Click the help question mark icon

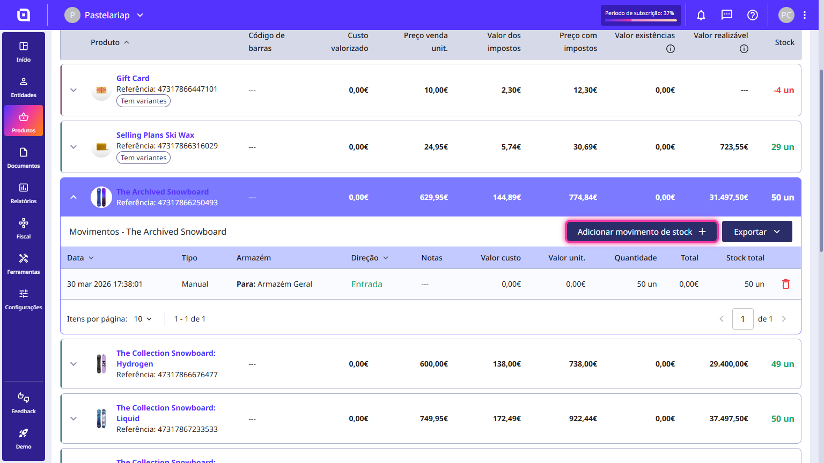tap(753, 15)
